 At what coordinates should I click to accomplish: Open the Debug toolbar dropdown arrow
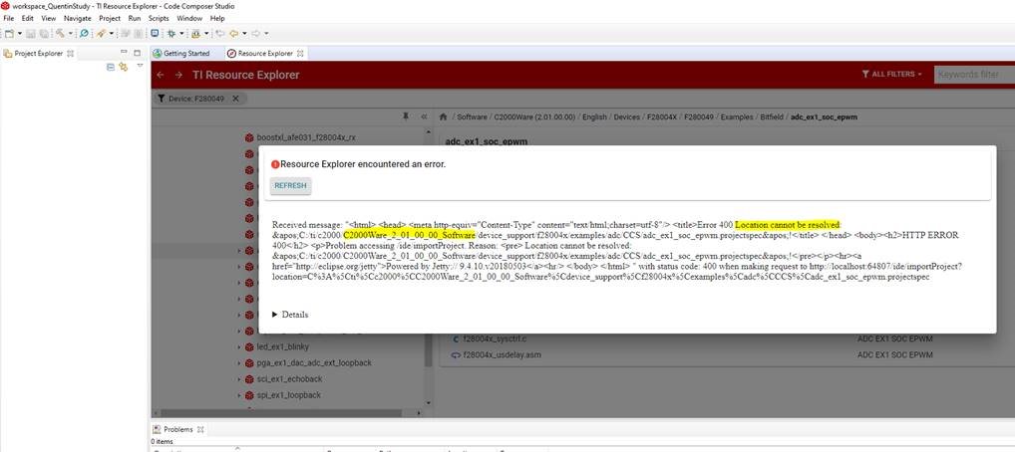(x=181, y=33)
